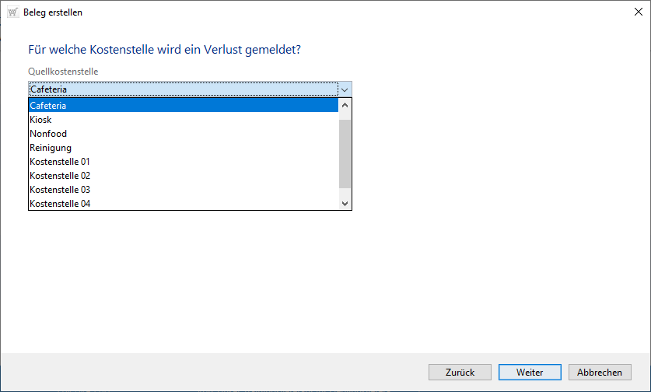Proceed by clicking Weiter

(x=530, y=373)
